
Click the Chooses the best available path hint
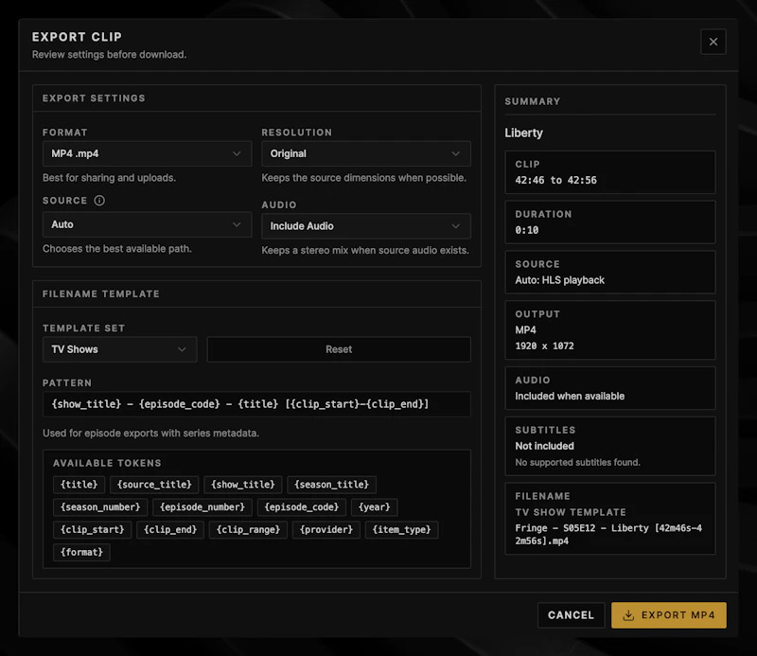(116, 249)
